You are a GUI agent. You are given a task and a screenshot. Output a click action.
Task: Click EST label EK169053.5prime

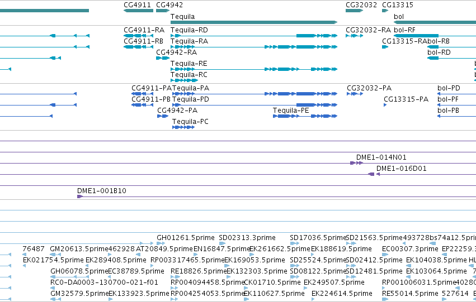pyautogui.click(x=255, y=260)
